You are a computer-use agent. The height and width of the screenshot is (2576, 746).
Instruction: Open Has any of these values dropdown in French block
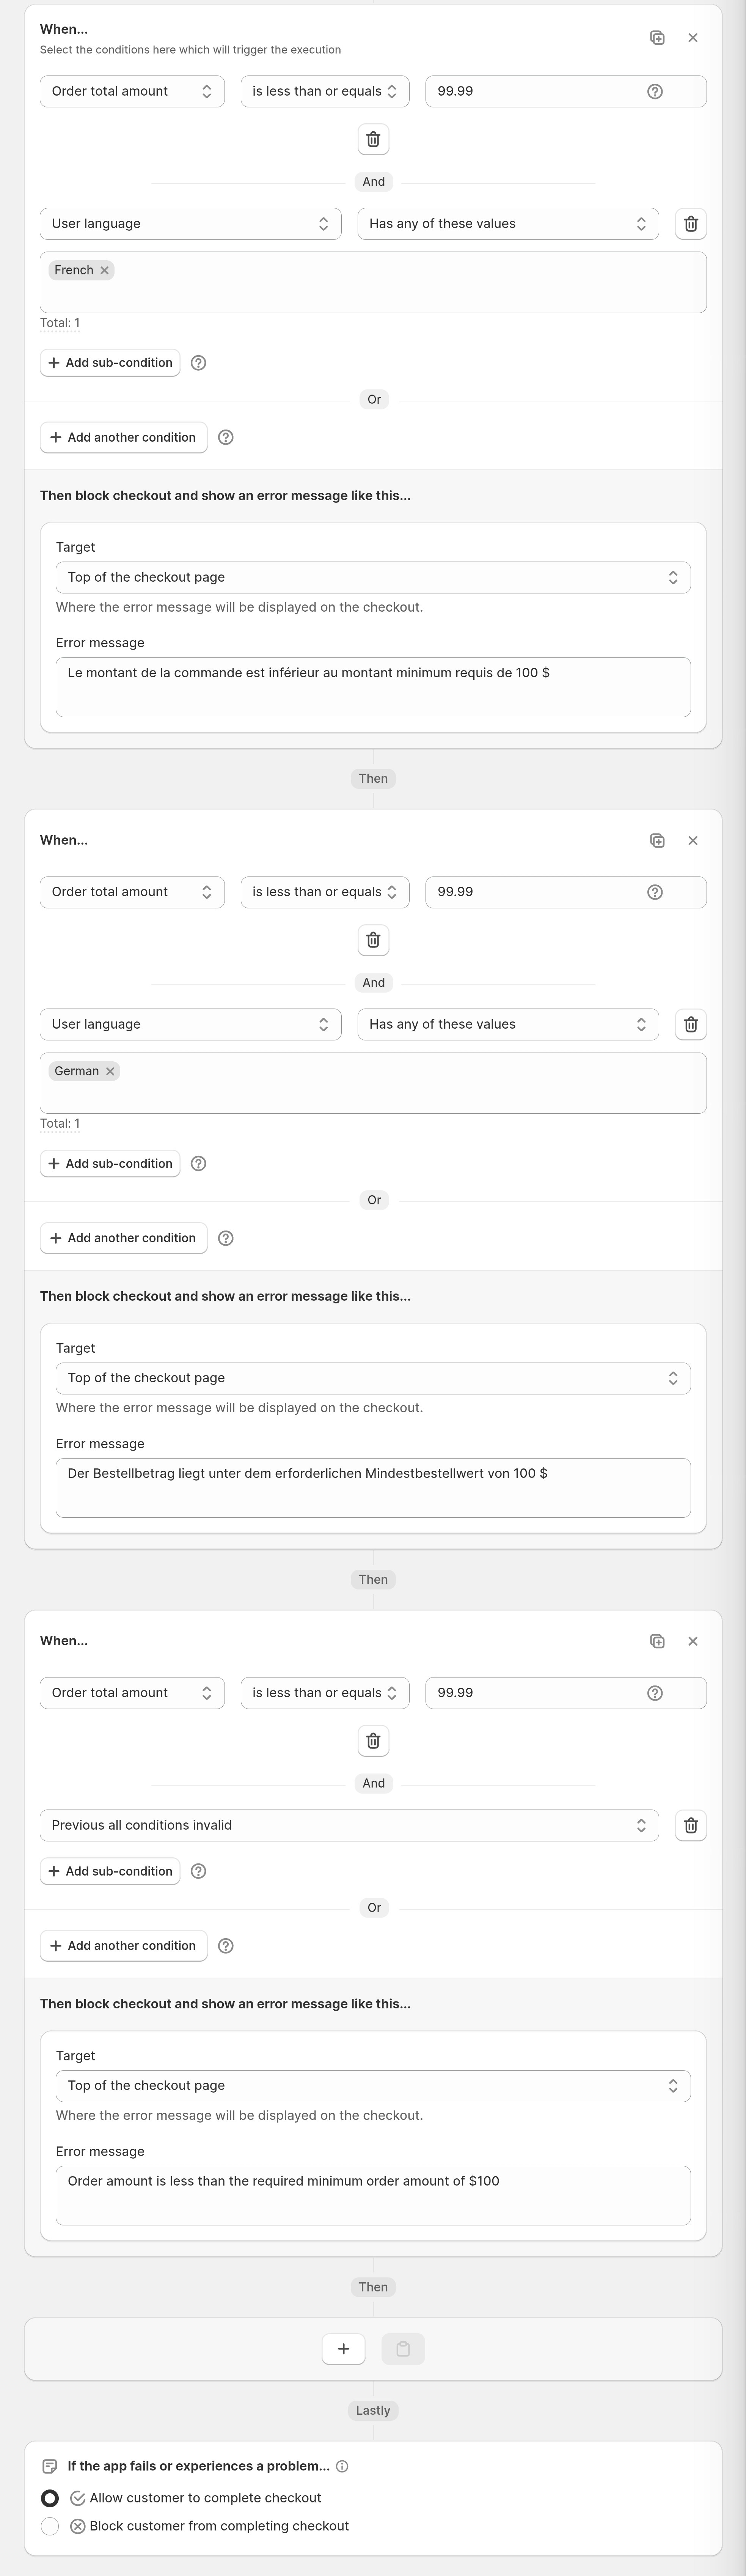point(508,224)
